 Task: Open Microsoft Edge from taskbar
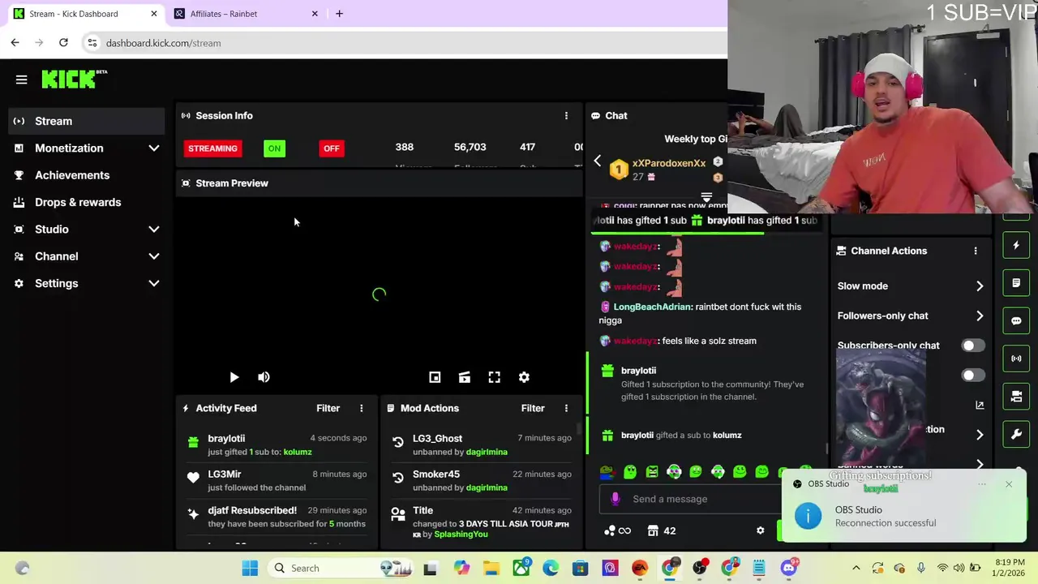point(551,568)
